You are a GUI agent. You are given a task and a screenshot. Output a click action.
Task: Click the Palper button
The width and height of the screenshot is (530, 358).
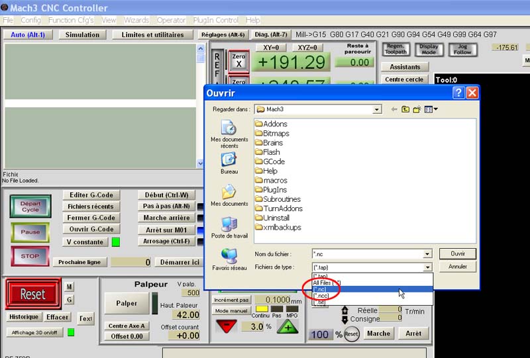pyautogui.click(x=127, y=303)
